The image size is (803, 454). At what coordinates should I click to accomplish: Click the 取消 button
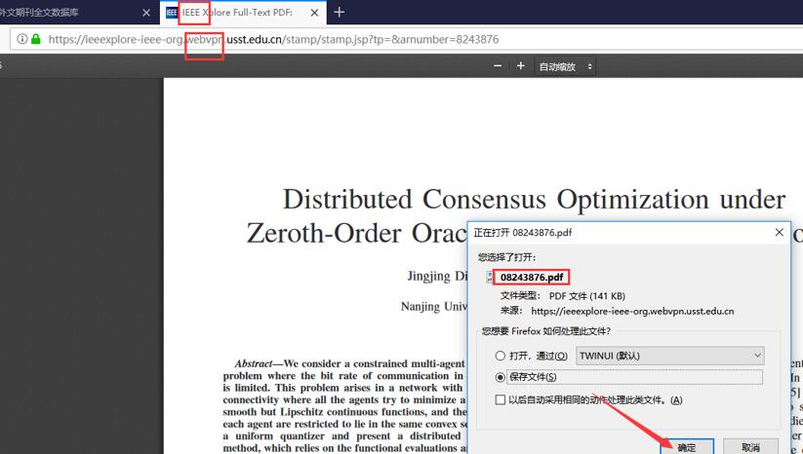tap(750, 447)
